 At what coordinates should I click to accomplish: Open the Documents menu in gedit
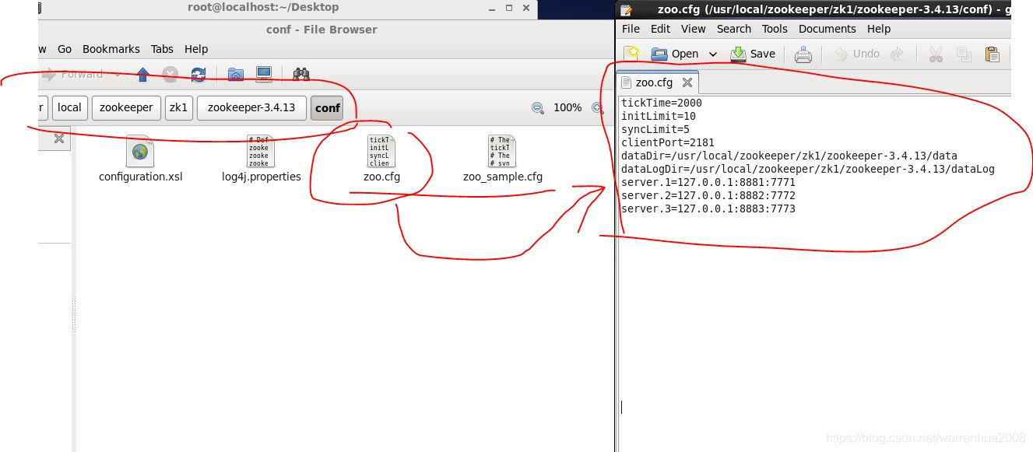tap(827, 29)
